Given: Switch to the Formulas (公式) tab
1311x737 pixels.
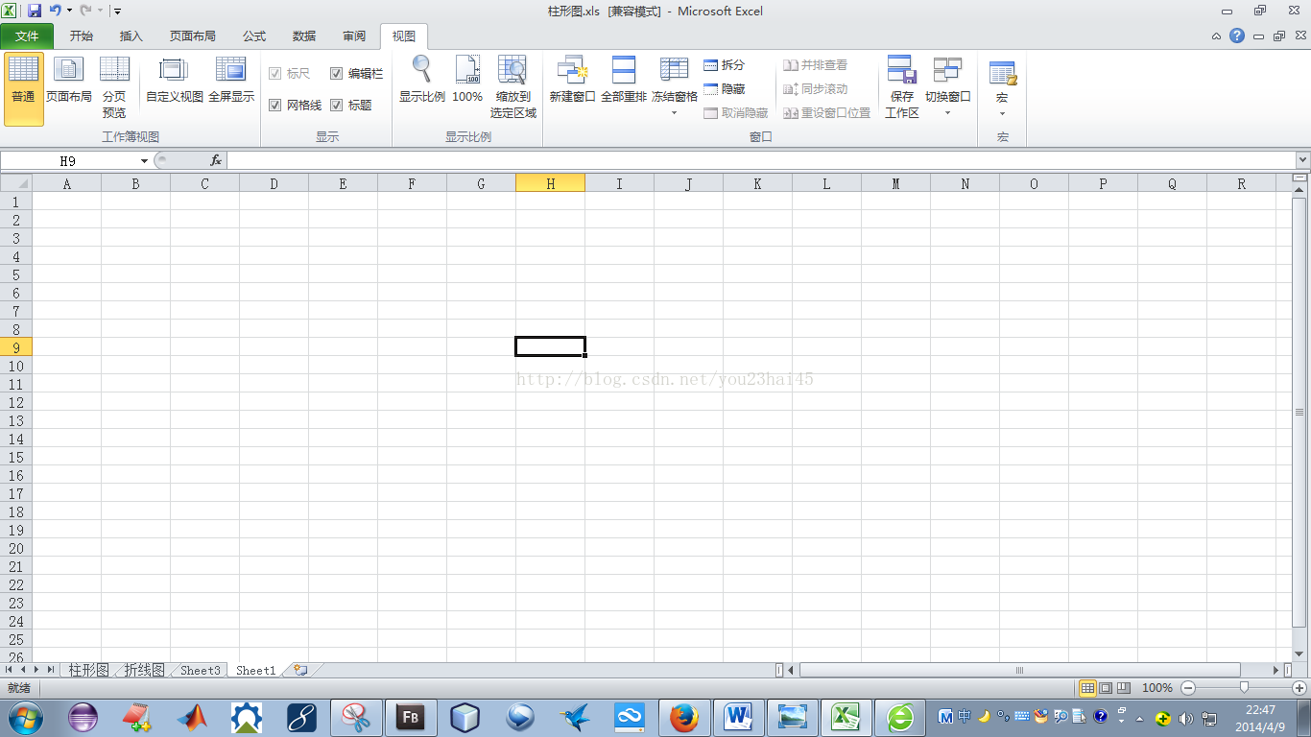Looking at the screenshot, I should pos(254,36).
